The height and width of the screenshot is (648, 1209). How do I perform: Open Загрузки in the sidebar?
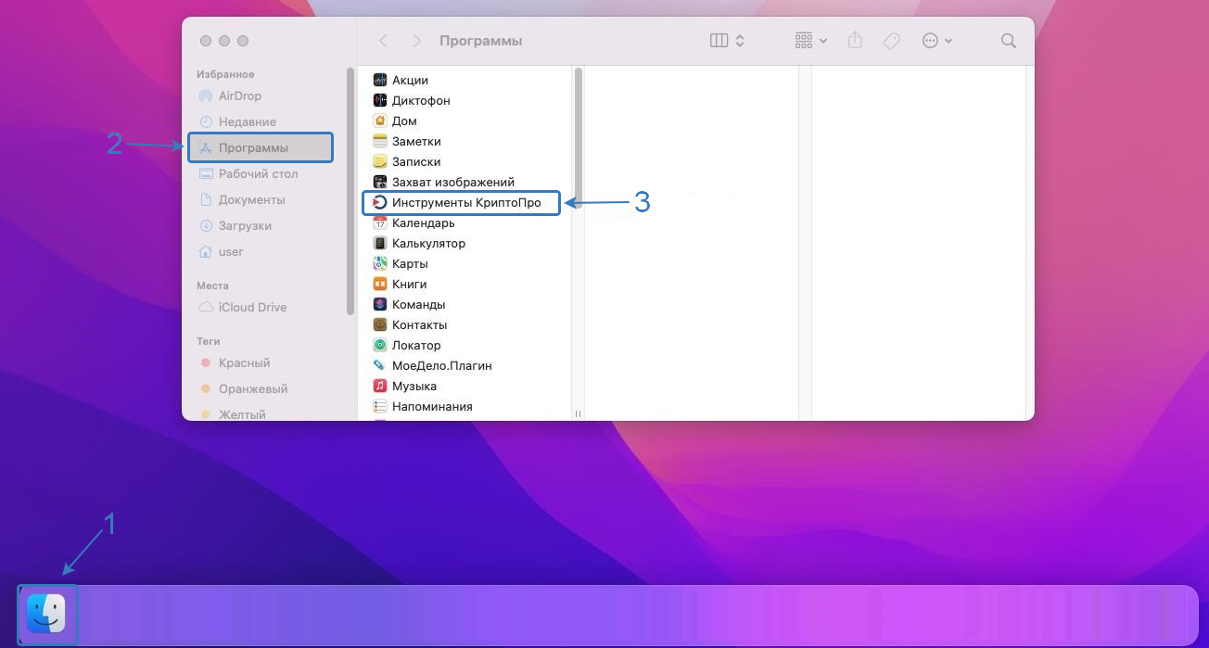pyautogui.click(x=245, y=225)
